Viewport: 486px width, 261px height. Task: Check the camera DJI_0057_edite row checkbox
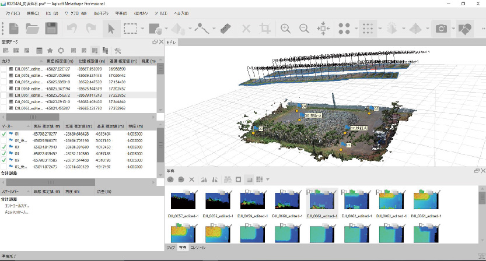(x=4, y=69)
